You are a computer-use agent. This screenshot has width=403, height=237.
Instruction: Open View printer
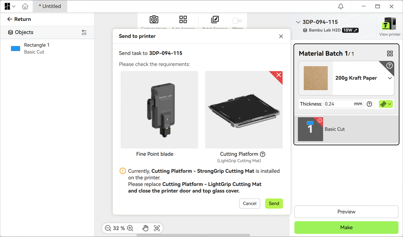tap(390, 26)
